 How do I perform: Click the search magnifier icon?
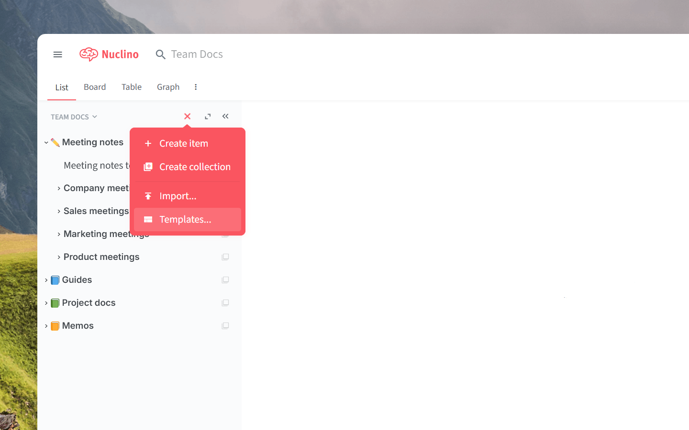pyautogui.click(x=160, y=54)
